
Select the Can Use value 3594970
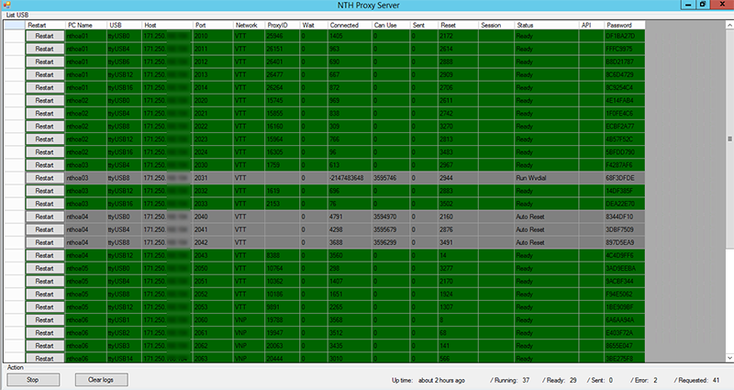click(391, 217)
